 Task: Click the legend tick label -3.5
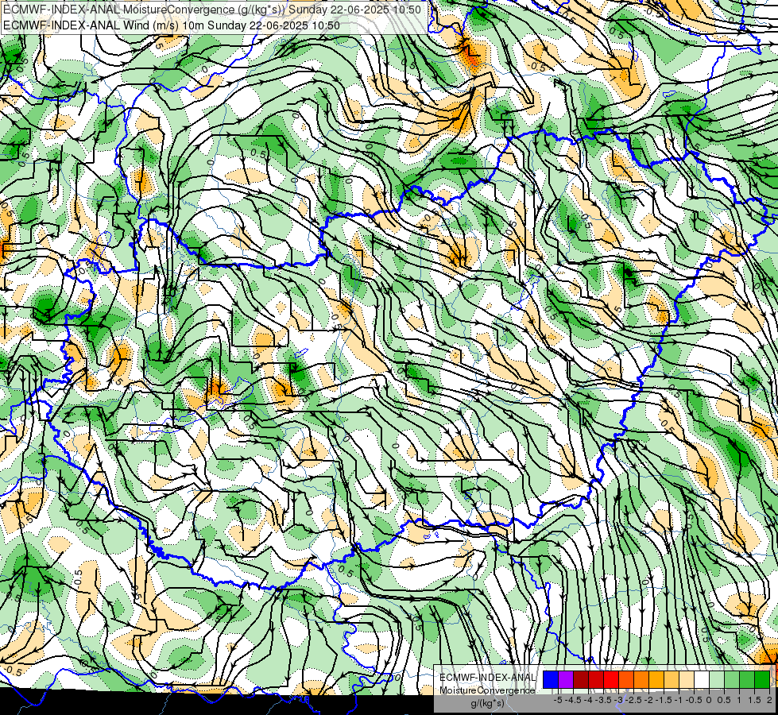pyautogui.click(x=603, y=700)
